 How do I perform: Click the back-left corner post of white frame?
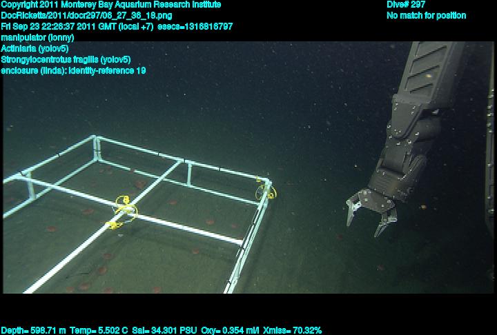(95, 145)
